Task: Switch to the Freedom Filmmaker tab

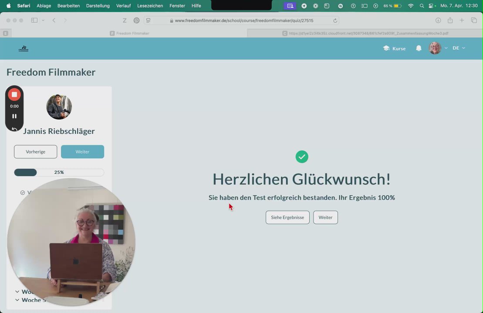Action: 129,33
